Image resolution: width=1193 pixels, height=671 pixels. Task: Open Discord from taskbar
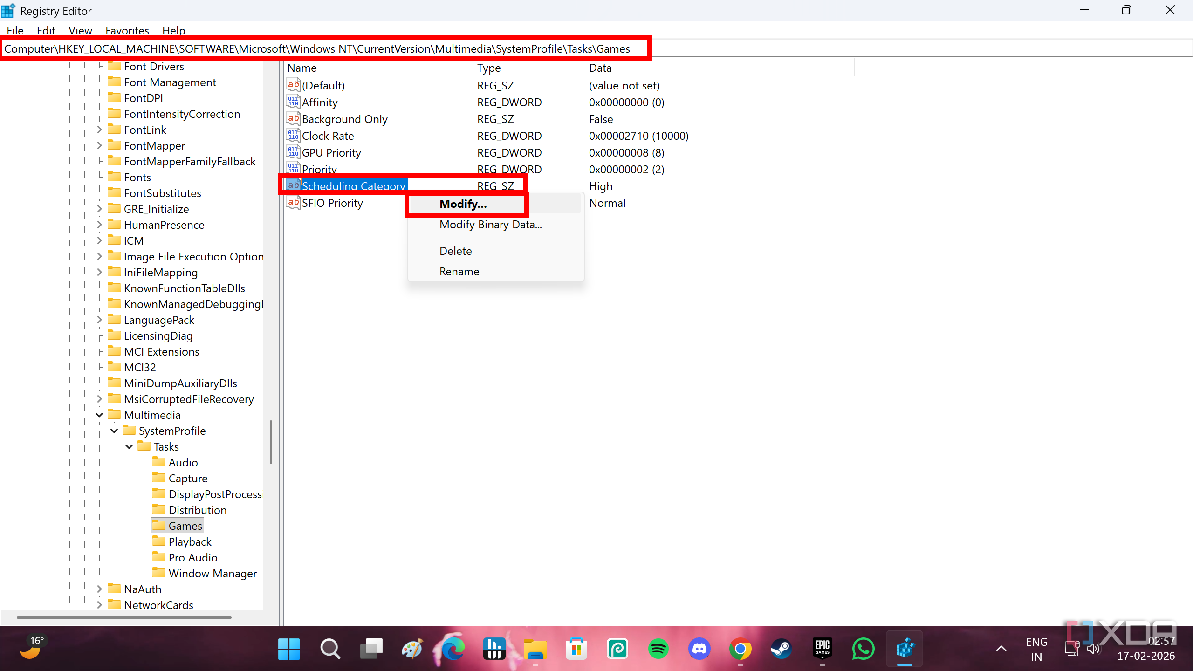click(699, 649)
